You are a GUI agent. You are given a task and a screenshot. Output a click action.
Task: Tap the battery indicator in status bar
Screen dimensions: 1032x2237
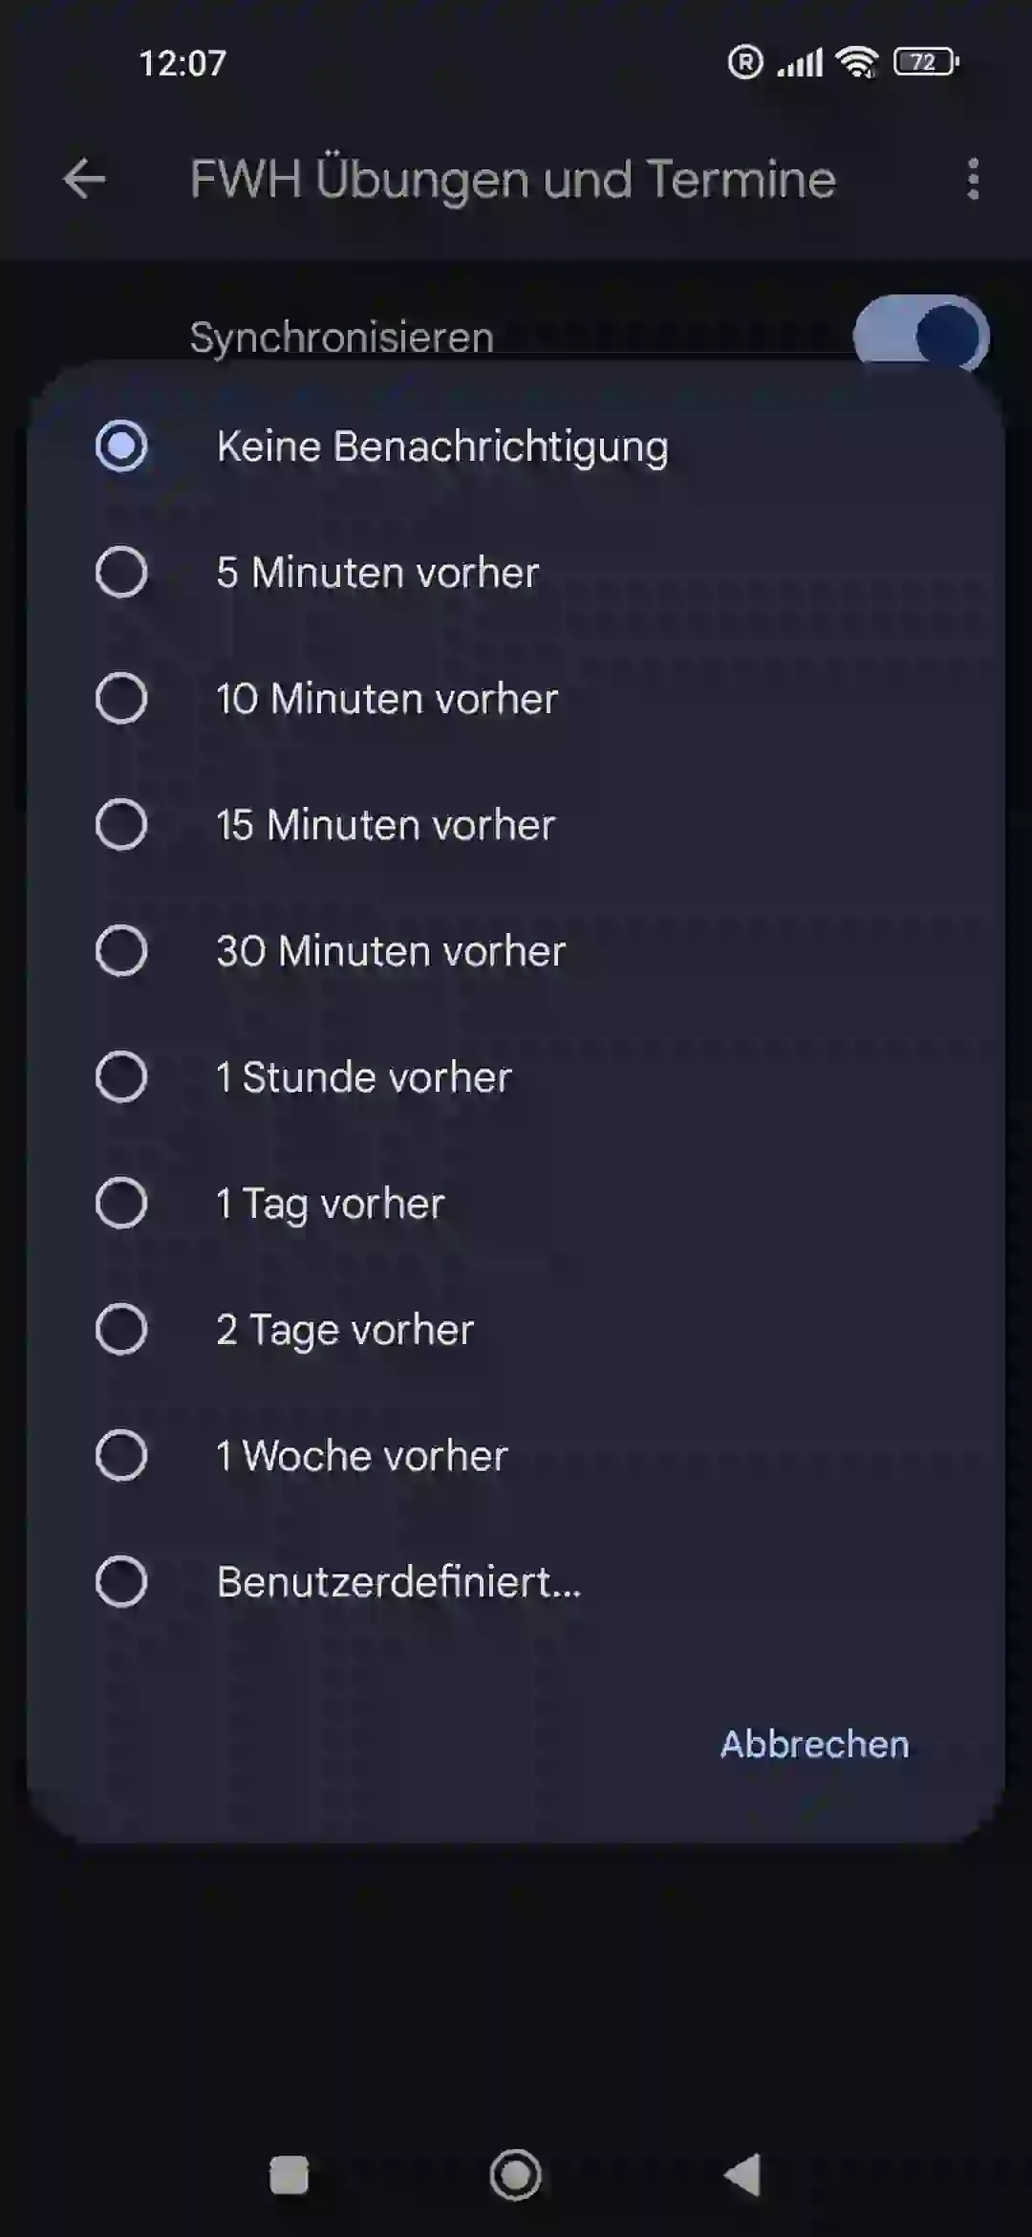926,62
